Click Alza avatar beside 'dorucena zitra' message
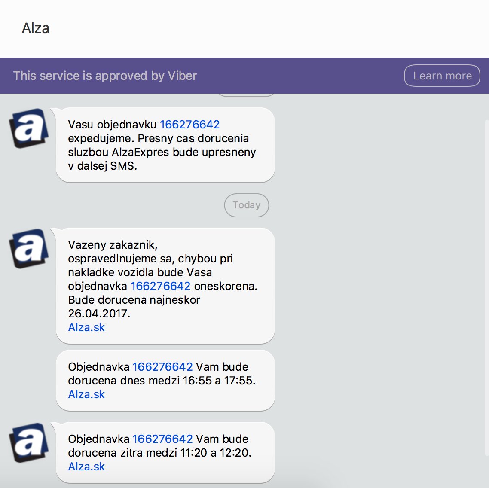 pyautogui.click(x=29, y=442)
